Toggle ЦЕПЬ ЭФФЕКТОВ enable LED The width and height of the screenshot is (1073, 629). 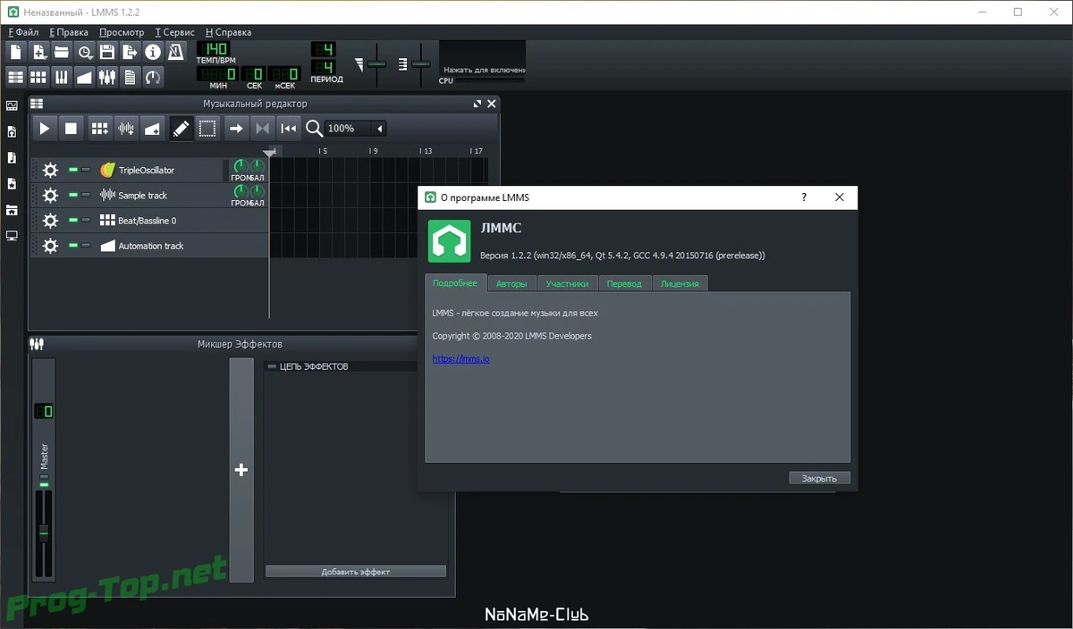point(272,366)
